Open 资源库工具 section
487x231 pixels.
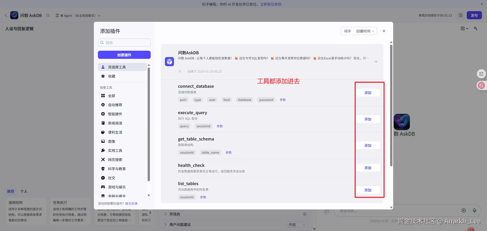tap(122, 67)
